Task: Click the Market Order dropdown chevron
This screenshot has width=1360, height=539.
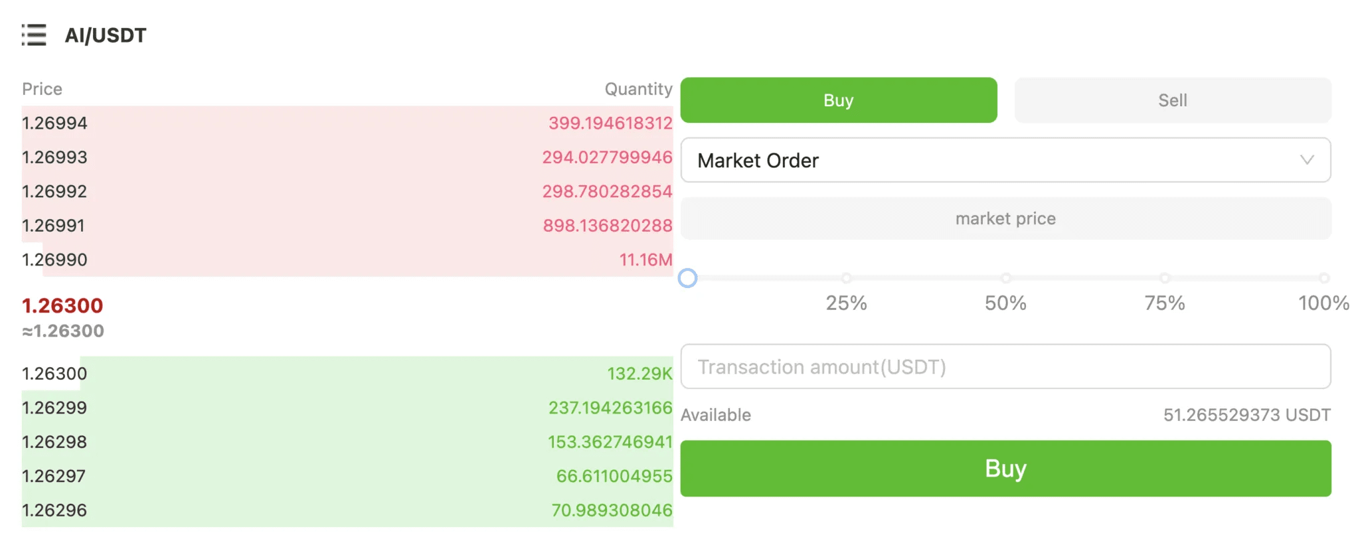Action: [x=1306, y=160]
